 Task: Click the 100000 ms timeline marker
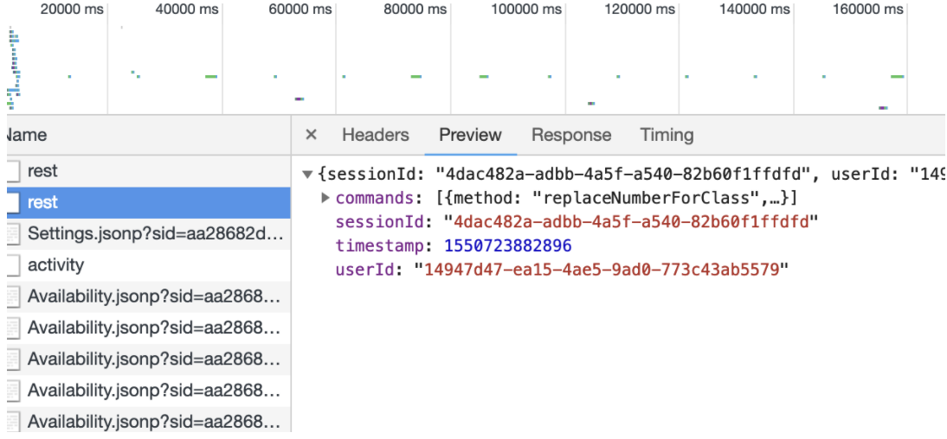(525, 9)
